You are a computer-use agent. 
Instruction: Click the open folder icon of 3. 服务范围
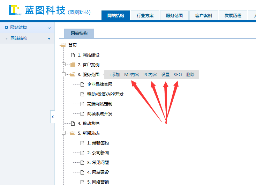coord(73,74)
